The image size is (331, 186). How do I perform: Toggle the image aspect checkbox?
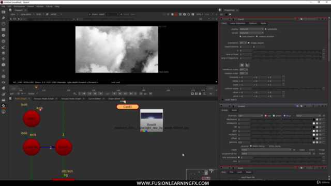click(x=249, y=43)
